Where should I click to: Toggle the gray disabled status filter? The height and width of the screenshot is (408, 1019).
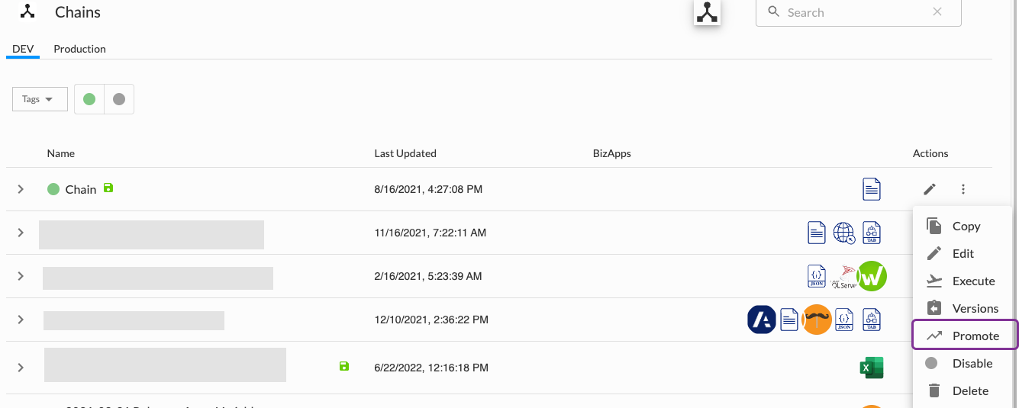click(x=118, y=99)
